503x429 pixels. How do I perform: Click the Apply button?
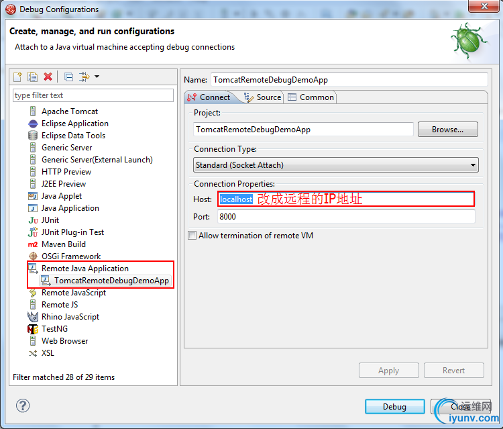click(x=389, y=371)
